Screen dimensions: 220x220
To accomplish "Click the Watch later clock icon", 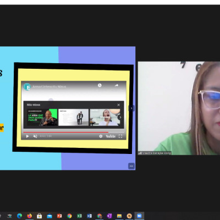I will click(100, 85).
